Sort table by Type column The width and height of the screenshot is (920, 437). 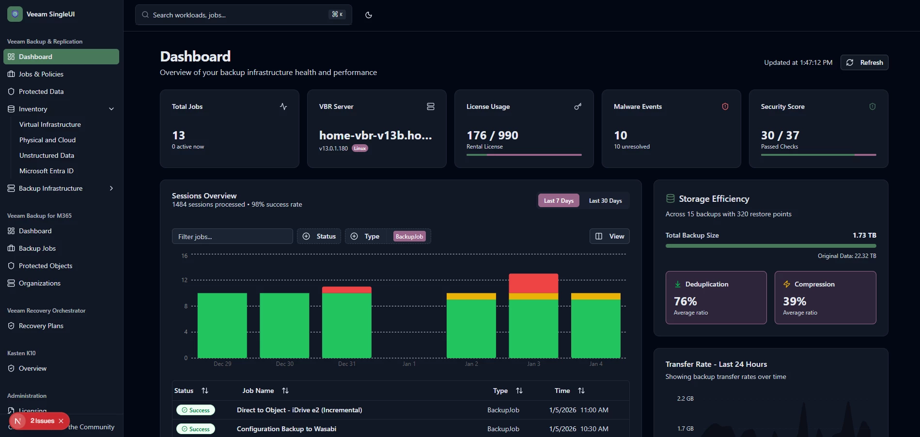click(508, 391)
